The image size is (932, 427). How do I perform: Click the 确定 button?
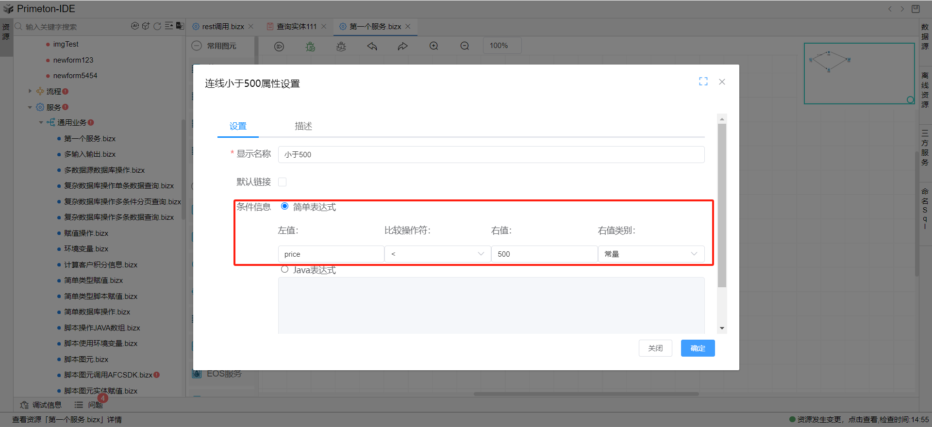click(698, 348)
